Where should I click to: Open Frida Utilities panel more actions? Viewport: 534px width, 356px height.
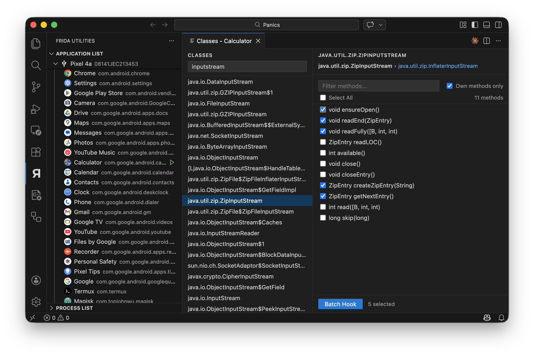[171, 41]
